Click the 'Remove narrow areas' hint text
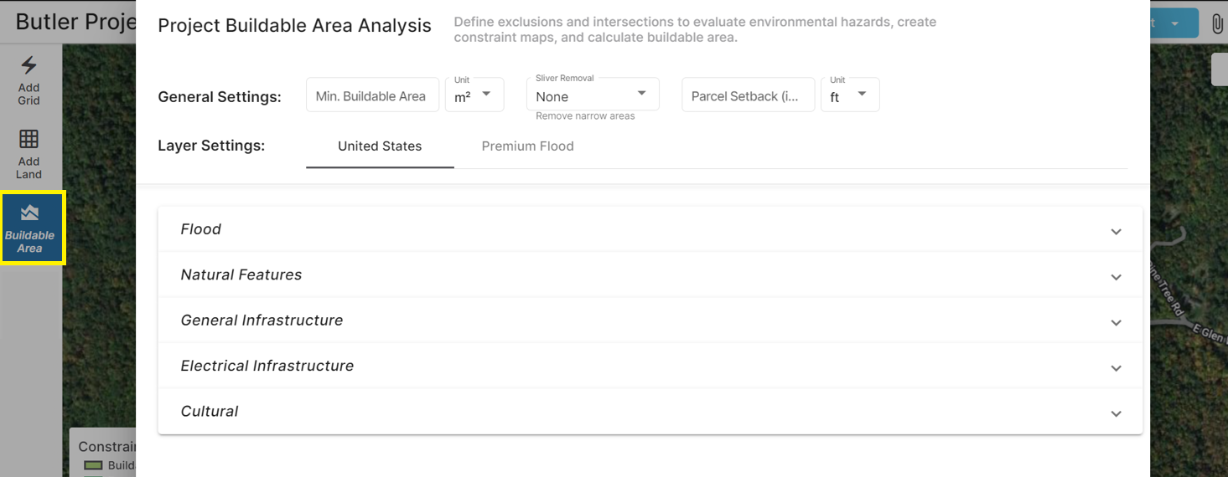1228x477 pixels. [x=585, y=116]
